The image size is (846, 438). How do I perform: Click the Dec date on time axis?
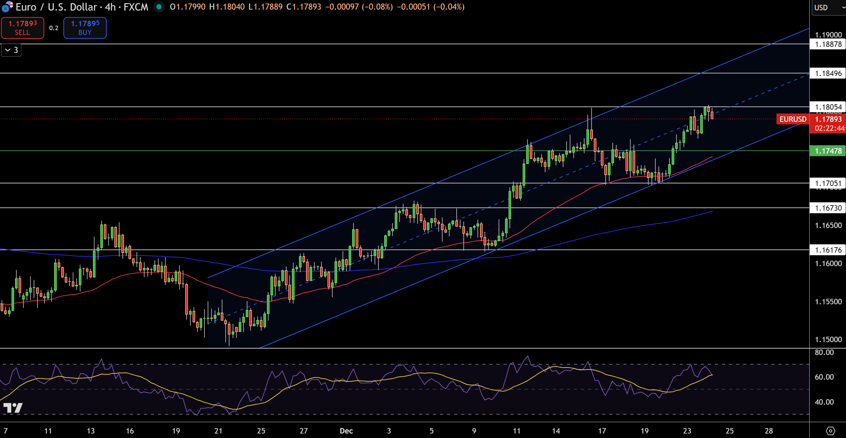point(346,431)
